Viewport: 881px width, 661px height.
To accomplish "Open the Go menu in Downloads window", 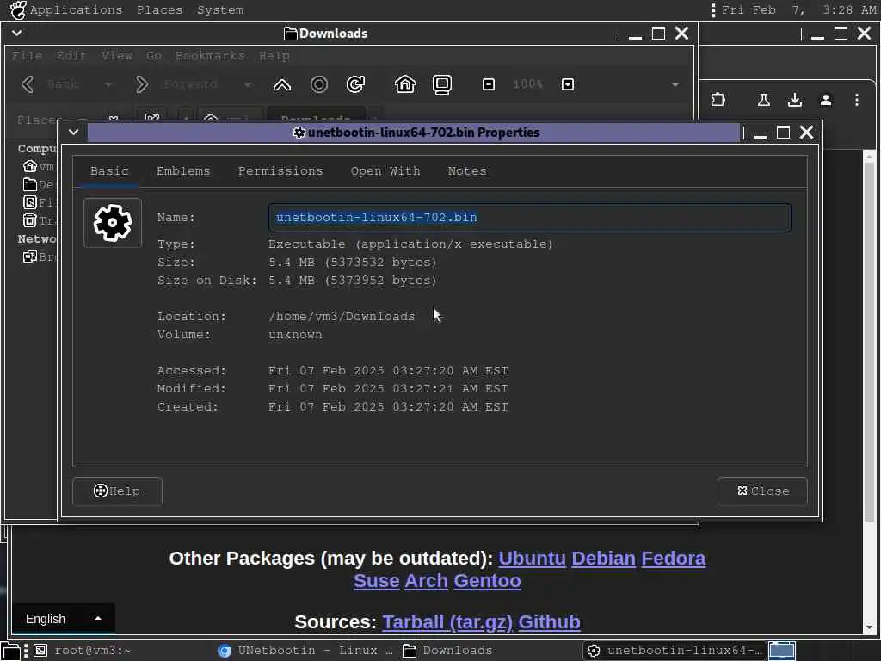I will click(154, 56).
